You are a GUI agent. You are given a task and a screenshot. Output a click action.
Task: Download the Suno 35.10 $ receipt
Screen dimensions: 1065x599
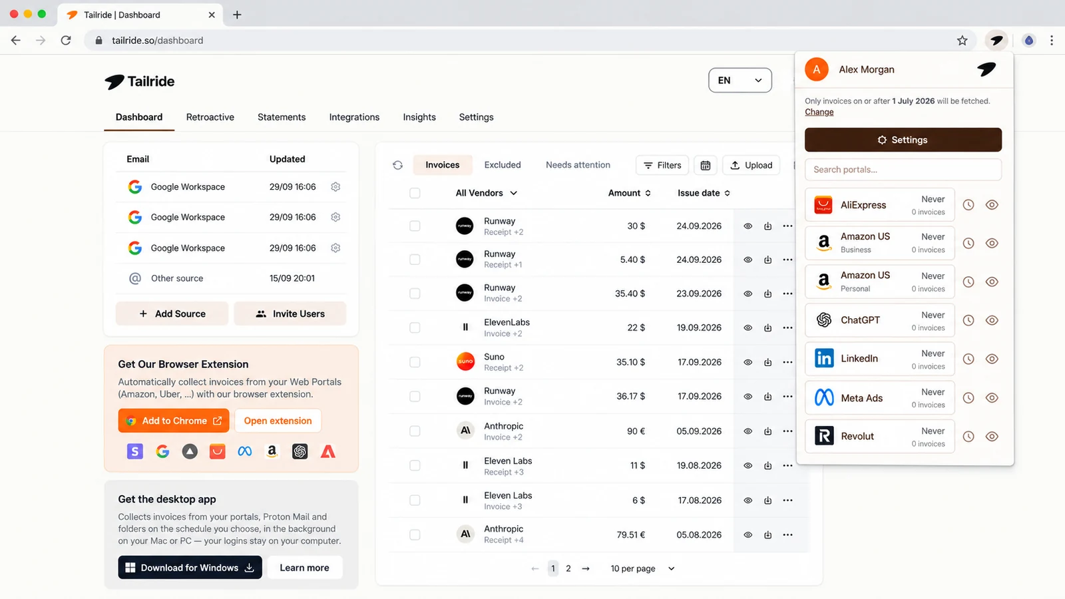click(767, 362)
